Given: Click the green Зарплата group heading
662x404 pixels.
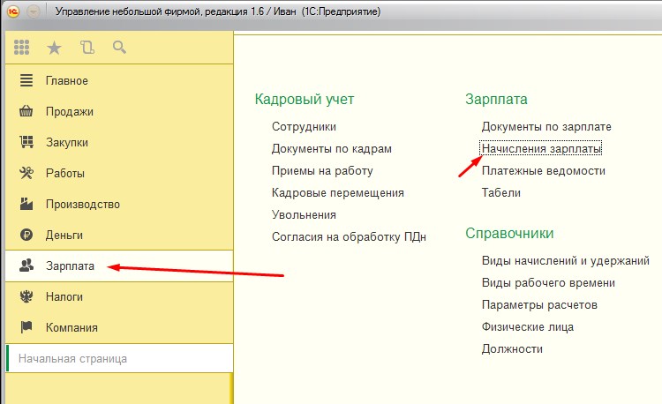Looking at the screenshot, I should (496, 100).
